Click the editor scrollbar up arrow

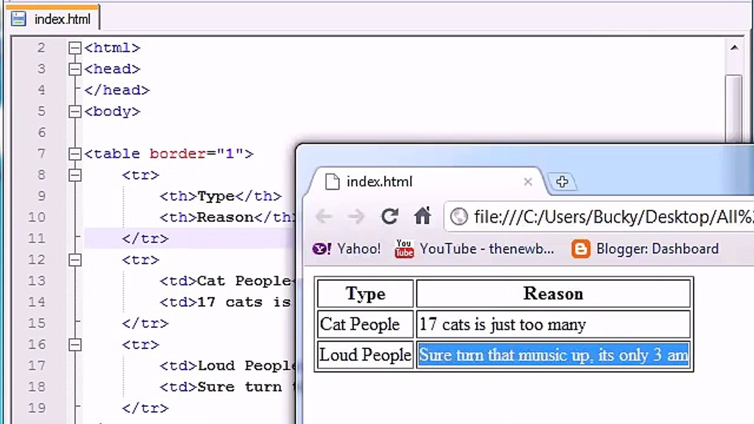point(734,48)
